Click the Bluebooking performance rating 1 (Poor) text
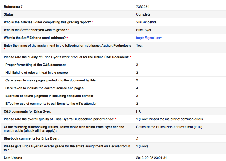Image resolution: width=226 pixels, height=161 pixels. click(169, 119)
